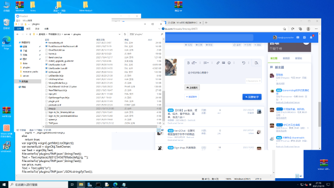Select the third tab in the forum sidebar widget
Image resolution: width=334 pixels, height=188 pixels.
pyautogui.click(x=299, y=58)
